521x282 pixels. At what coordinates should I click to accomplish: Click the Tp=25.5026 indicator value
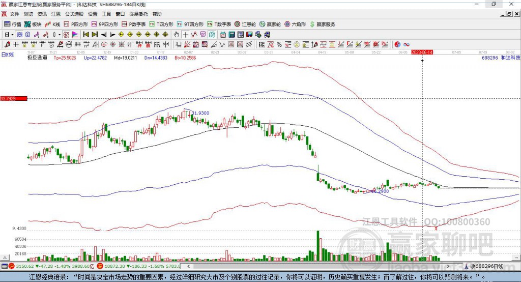[65, 58]
